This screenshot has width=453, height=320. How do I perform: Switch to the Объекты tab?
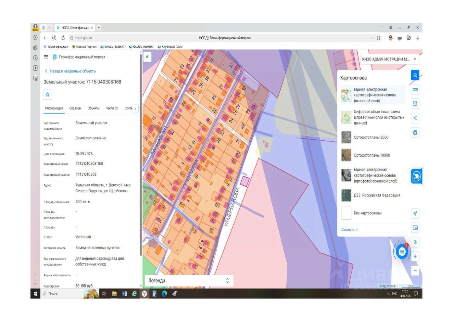click(93, 108)
